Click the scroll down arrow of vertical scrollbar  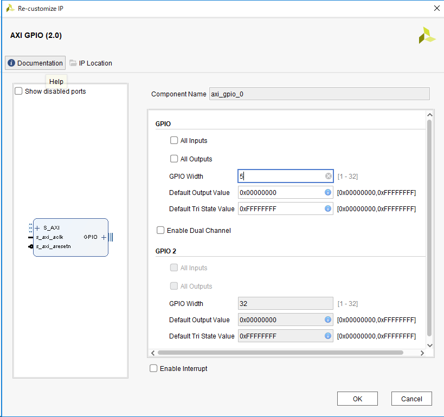tap(429, 345)
